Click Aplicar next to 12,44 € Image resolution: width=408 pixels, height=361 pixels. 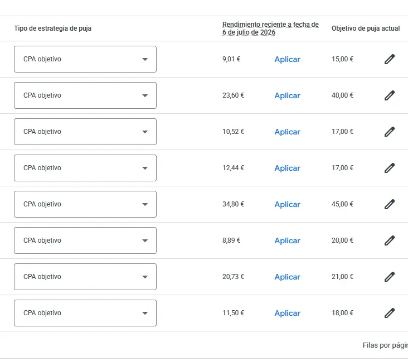coord(287,168)
